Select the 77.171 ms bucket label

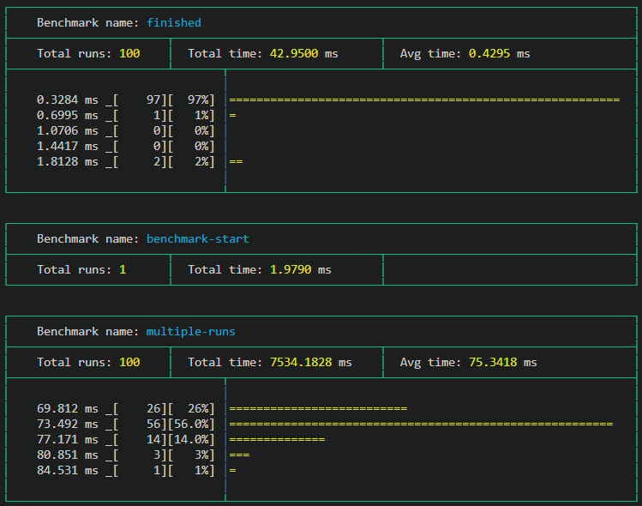tap(68, 440)
